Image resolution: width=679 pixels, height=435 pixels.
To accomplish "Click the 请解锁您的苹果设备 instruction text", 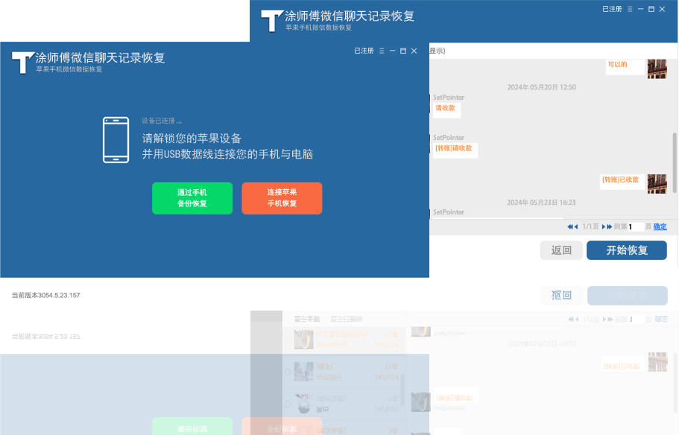I will pos(192,139).
